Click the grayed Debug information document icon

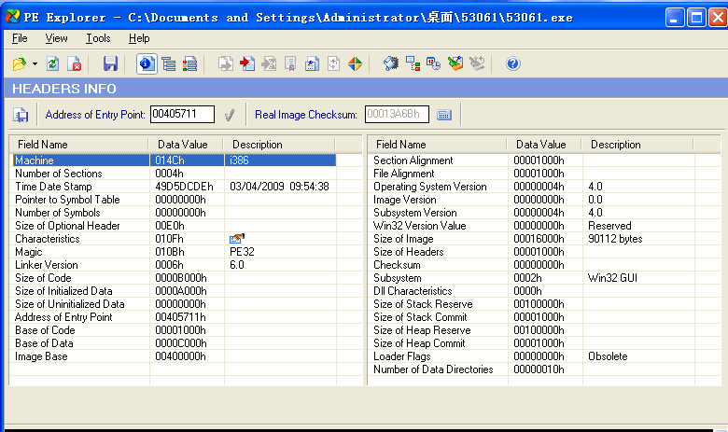coord(290,64)
